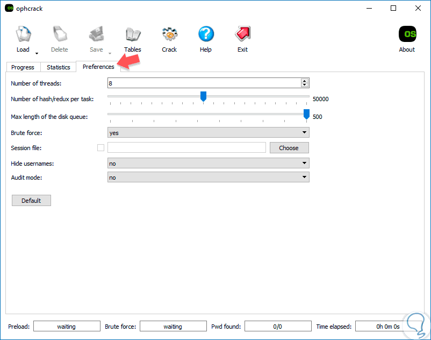Expand the Save dropdown arrow

[x=110, y=53]
